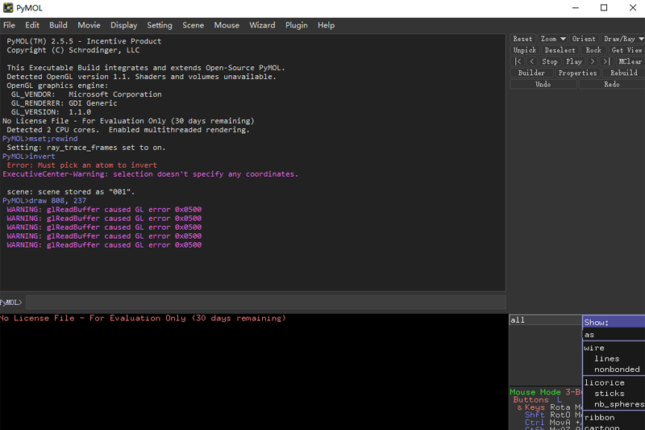This screenshot has height=430, width=645.
Task: Click the PyMOL app icon in title bar
Action: pos(8,8)
